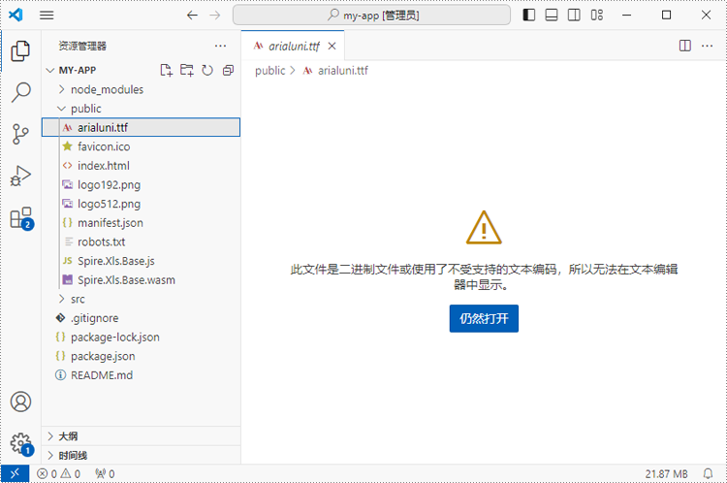Expand the 大纲 outline section

[141, 436]
